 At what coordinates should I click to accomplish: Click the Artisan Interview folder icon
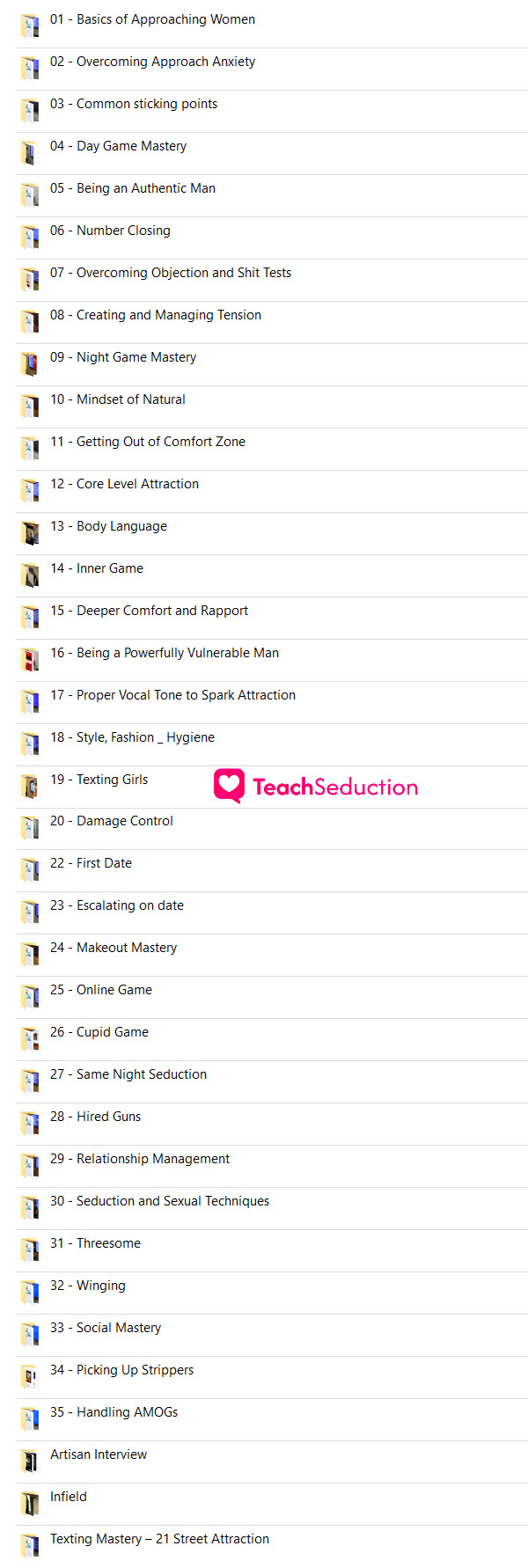coord(30,1461)
